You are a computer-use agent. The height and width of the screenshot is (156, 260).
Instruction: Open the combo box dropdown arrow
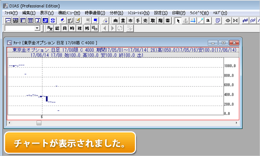[x=37, y=28]
